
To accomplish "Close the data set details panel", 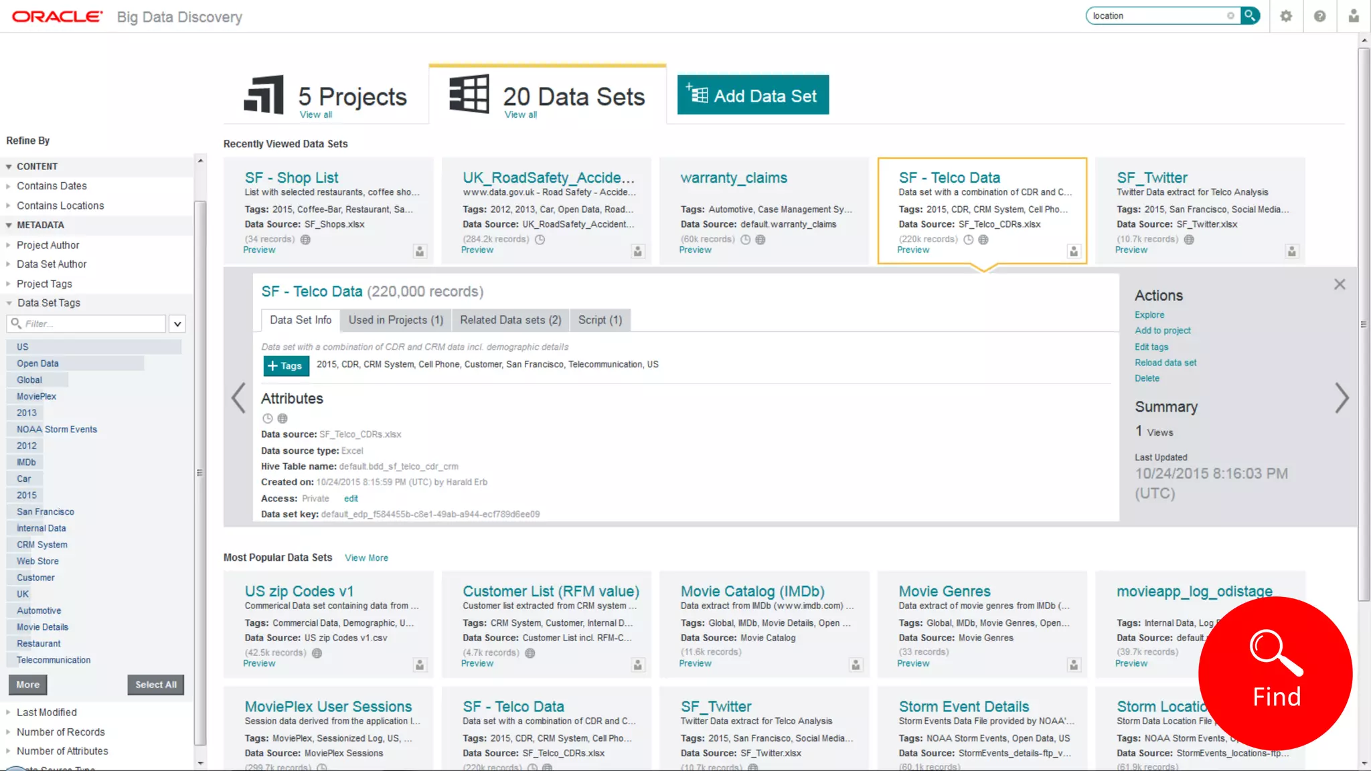I will (x=1339, y=284).
